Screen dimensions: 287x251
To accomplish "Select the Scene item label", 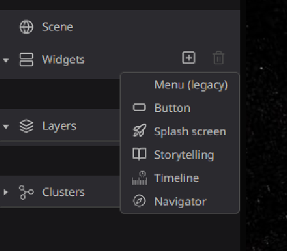I will tap(58, 27).
